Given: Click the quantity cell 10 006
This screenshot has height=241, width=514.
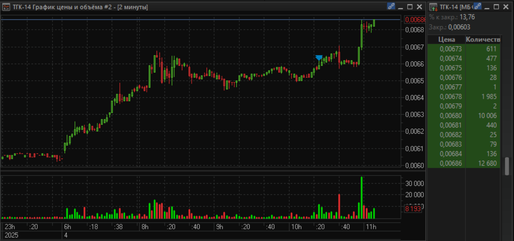Looking at the screenshot, I should (x=483, y=116).
